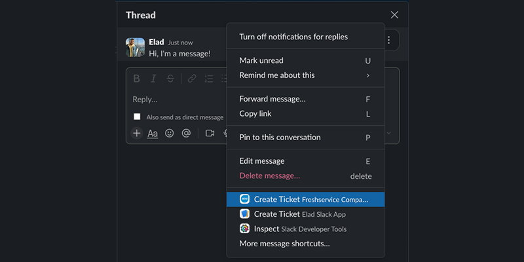Open send options dropdown arrow
This screenshot has height=262, width=524.
(x=389, y=133)
